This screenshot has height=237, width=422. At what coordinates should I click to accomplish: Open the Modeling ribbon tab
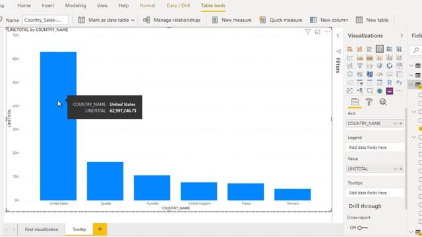tap(76, 5)
